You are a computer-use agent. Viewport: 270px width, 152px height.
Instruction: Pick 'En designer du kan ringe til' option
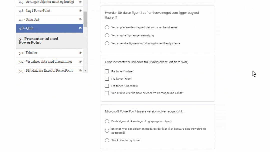(107, 121)
